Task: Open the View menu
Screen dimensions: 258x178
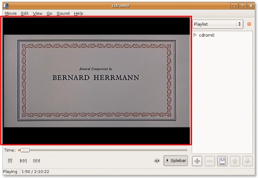Action: [38, 13]
